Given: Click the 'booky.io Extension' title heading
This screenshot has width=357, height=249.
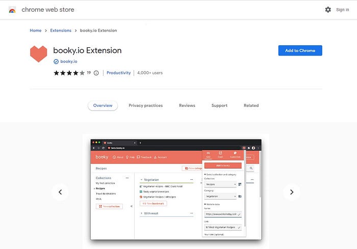Looking at the screenshot, I should [x=87, y=50].
